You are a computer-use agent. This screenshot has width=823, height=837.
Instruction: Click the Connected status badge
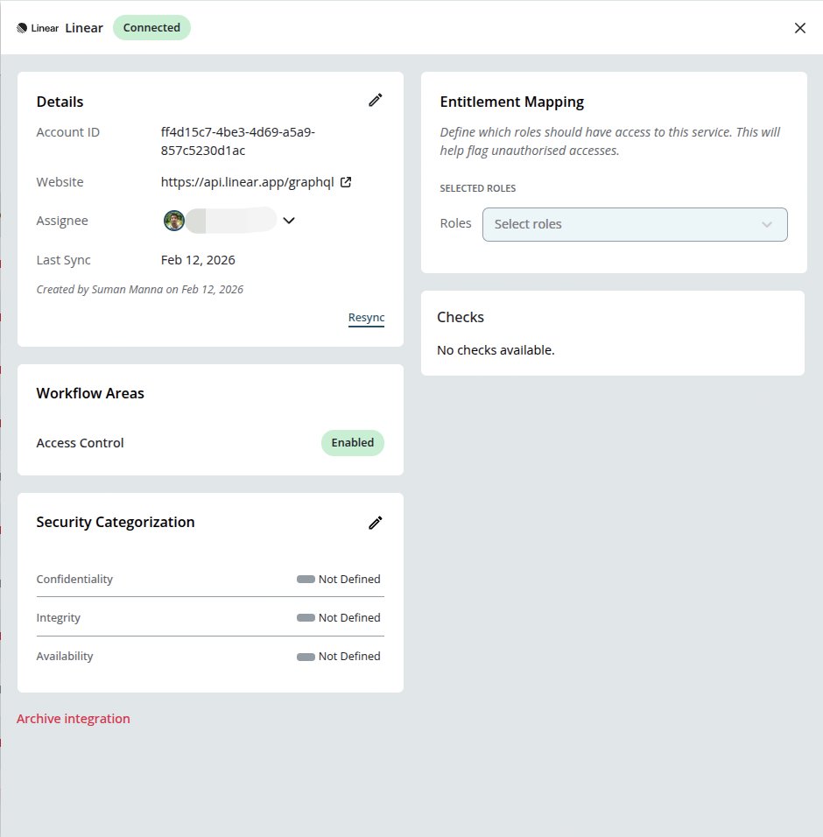point(151,27)
